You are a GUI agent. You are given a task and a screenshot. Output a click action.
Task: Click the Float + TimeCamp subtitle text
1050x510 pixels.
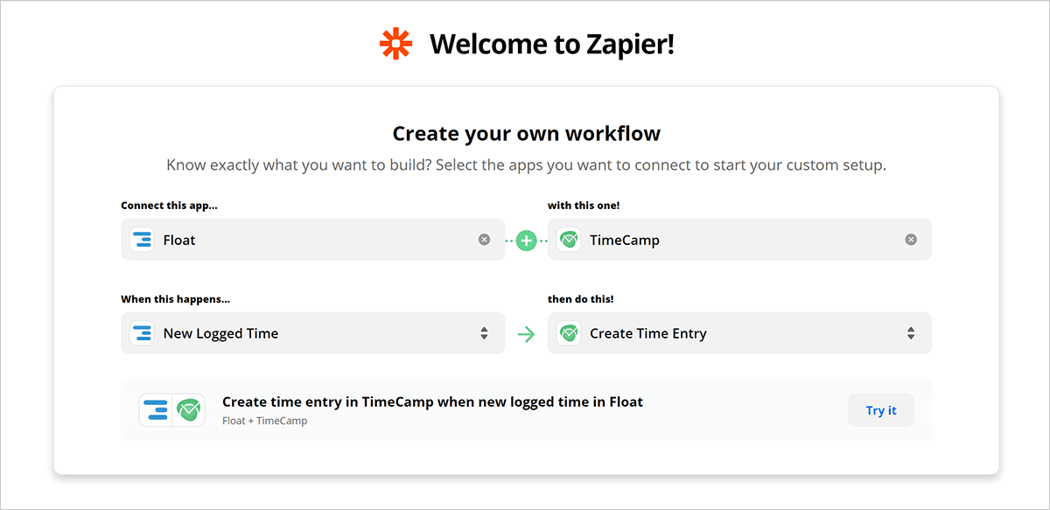(x=264, y=421)
